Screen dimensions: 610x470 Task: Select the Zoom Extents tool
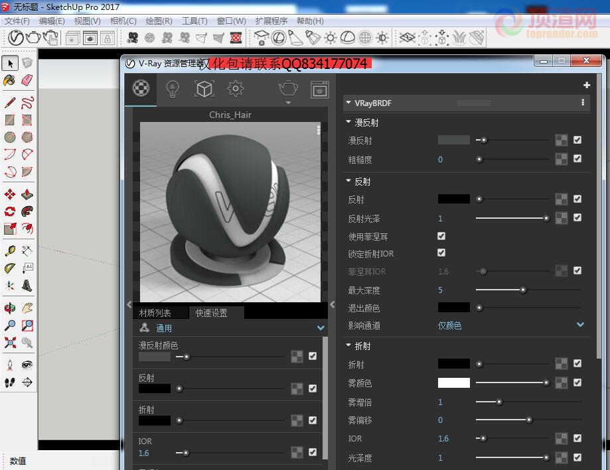point(10,342)
